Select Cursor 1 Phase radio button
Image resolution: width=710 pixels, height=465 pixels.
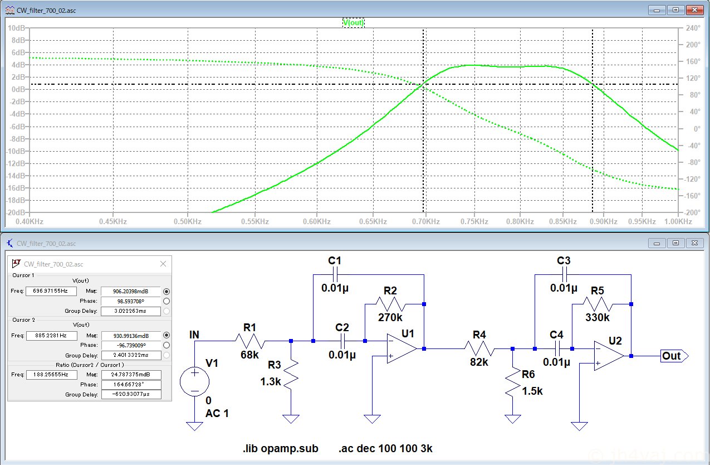coord(166,301)
